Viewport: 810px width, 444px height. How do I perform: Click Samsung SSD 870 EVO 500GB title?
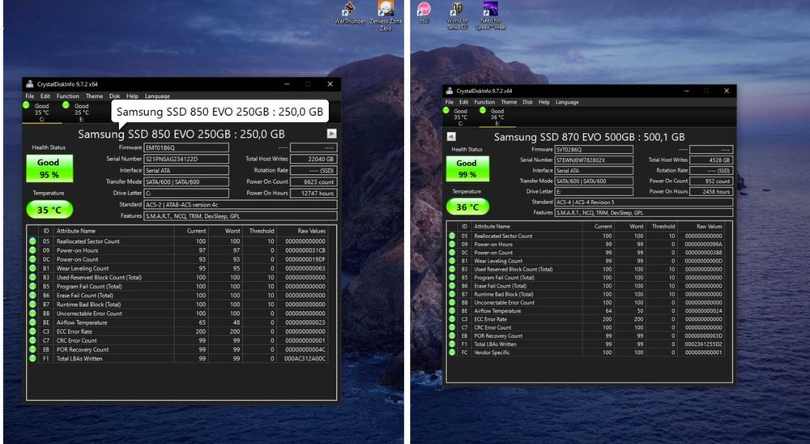click(589, 137)
